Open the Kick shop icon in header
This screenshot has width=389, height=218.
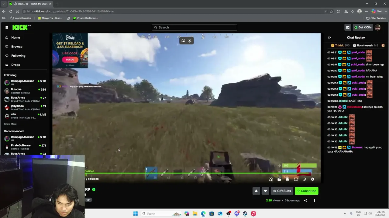coord(348,27)
